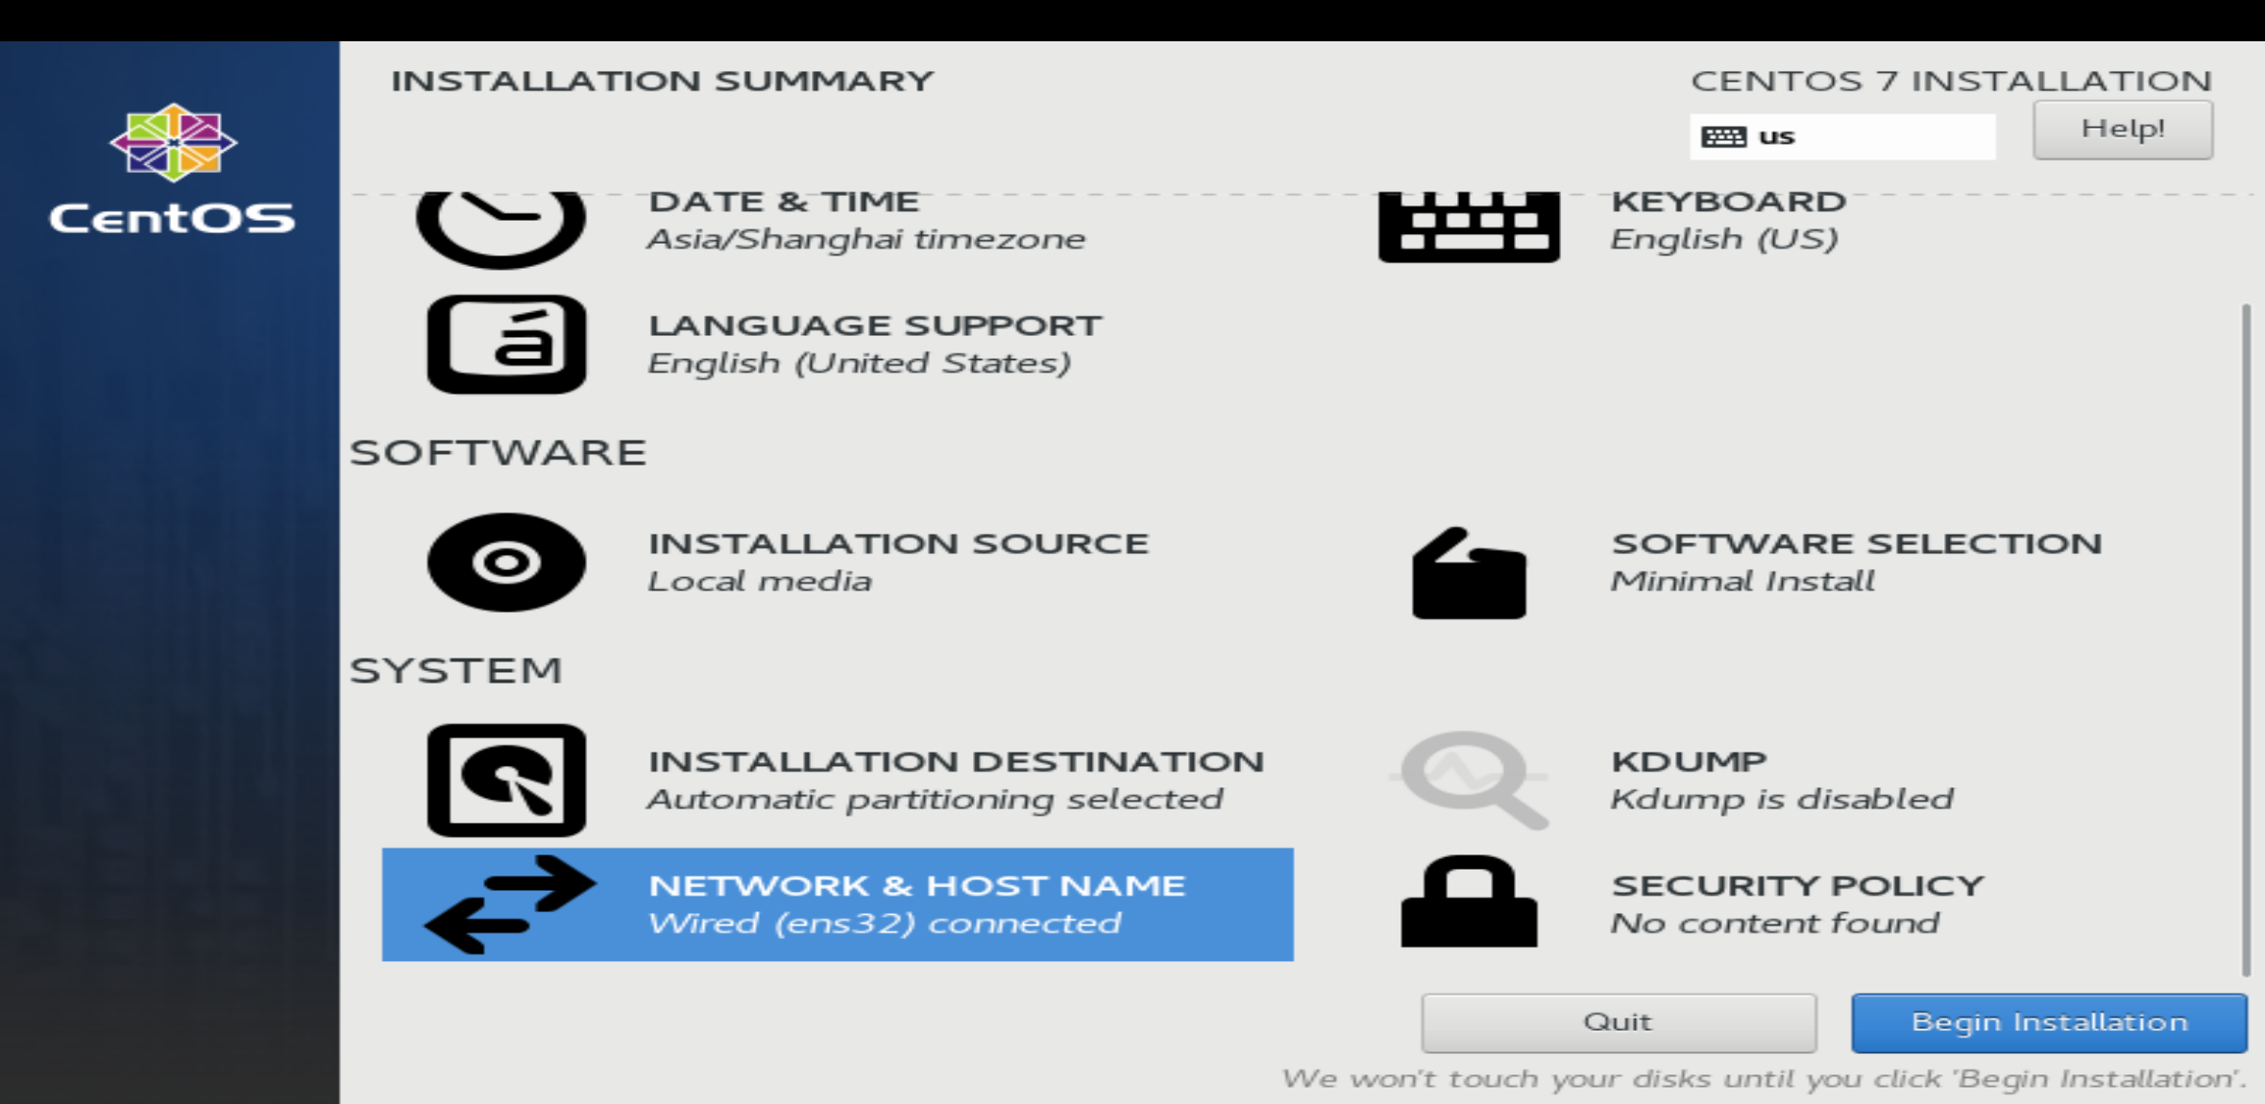The image size is (2265, 1104).
Task: Click the Begin Installation button
Action: click(2049, 1023)
